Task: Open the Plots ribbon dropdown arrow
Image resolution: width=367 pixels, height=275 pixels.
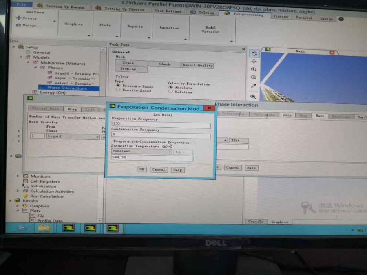Action: pos(117,37)
